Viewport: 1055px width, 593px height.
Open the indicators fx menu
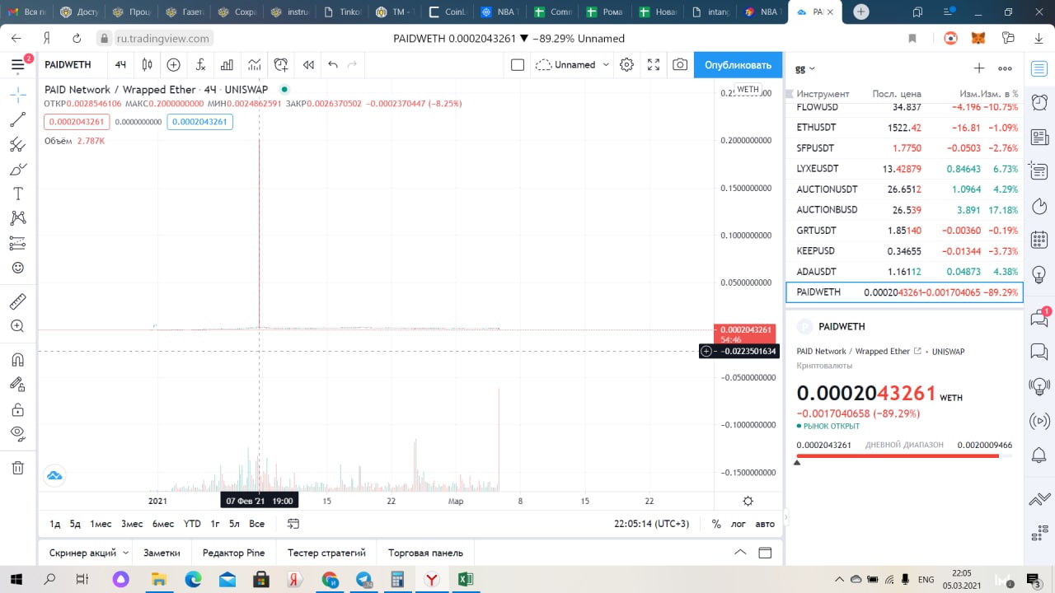(x=200, y=65)
